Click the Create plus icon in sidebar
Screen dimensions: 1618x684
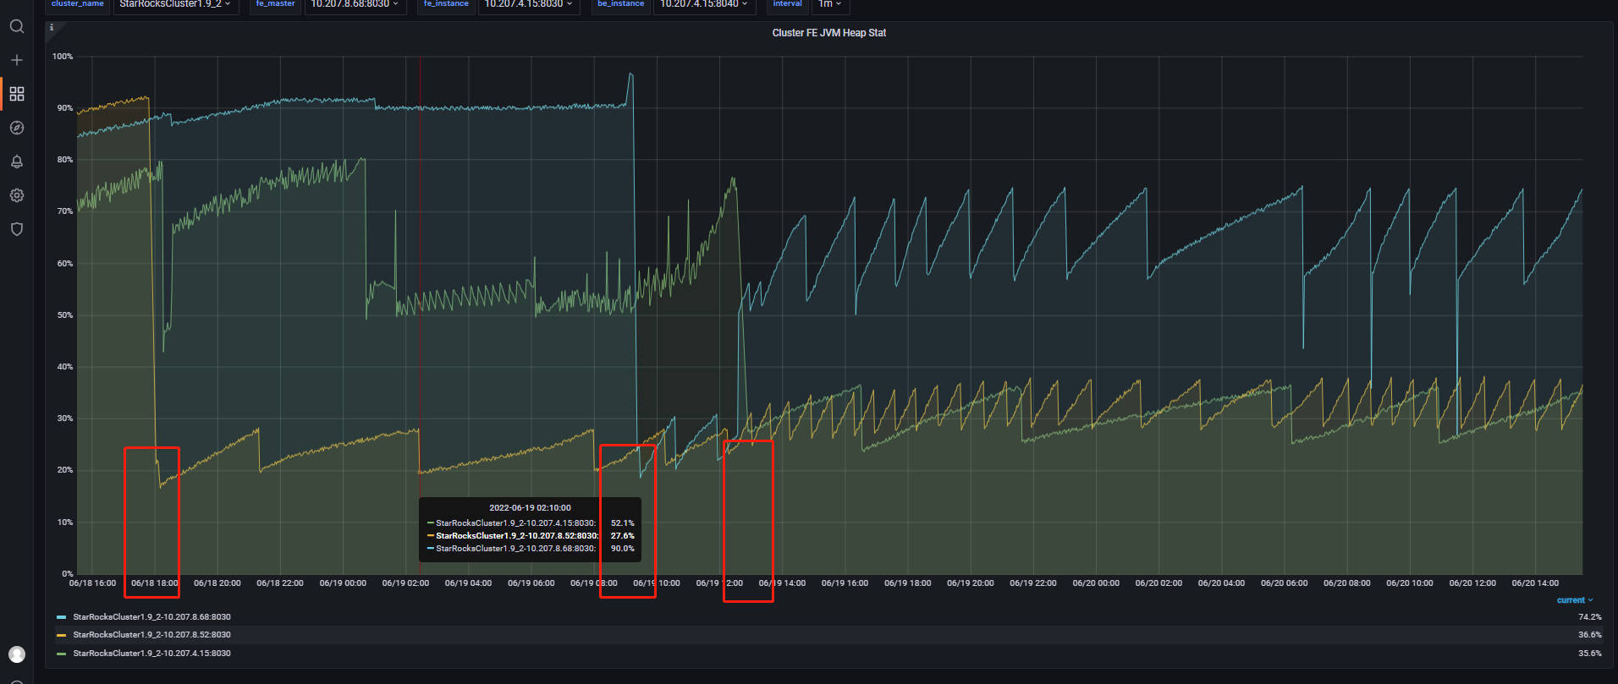click(17, 60)
